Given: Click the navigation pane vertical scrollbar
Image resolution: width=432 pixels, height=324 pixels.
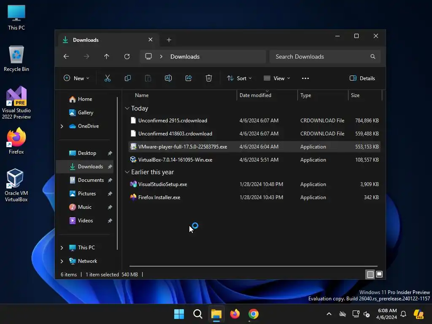Looking at the screenshot, I should [x=117, y=173].
